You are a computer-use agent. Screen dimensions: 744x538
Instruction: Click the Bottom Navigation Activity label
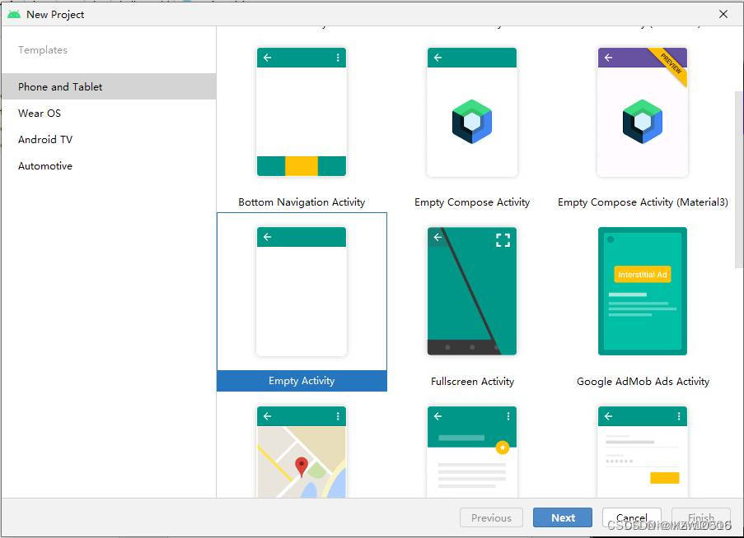pos(302,202)
